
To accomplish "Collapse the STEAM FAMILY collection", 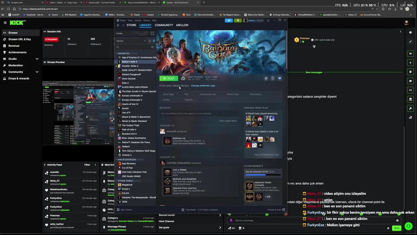I will (116, 181).
